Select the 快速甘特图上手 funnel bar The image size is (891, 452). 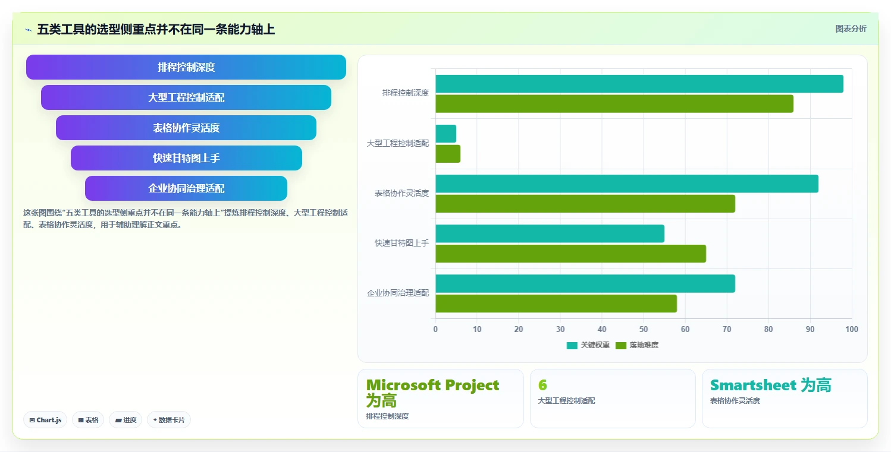(186, 158)
